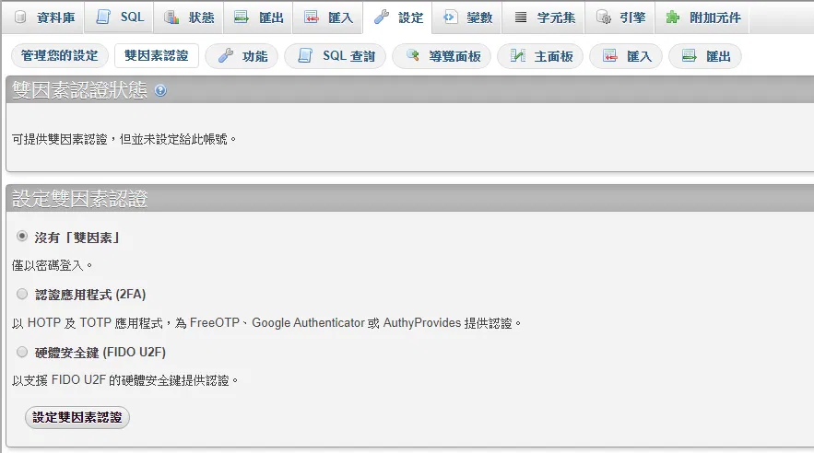Open the 附加元件 tab
This screenshot has width=814, height=453.
(702, 17)
